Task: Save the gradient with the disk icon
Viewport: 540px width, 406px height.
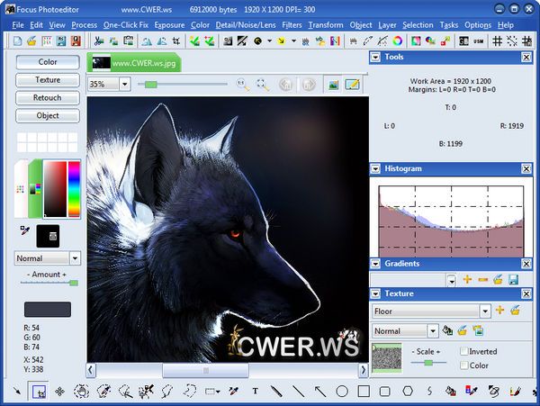Action: tap(513, 280)
